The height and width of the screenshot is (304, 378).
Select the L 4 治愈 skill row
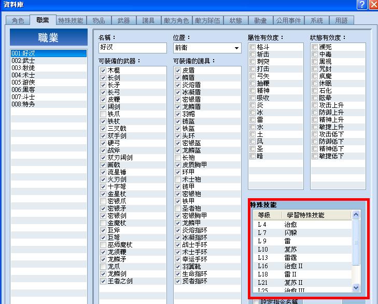point(302,225)
